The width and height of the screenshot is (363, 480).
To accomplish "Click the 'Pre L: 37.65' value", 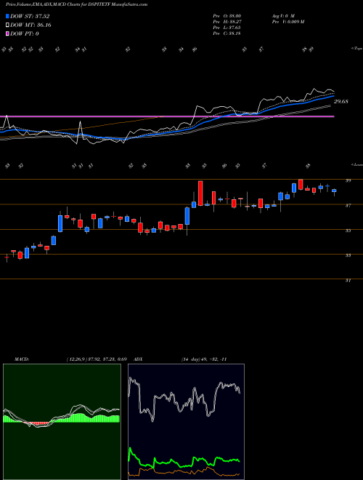I will [227, 28].
